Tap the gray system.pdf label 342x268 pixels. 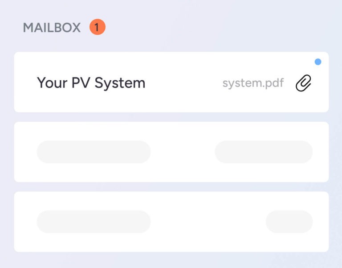pyautogui.click(x=253, y=83)
